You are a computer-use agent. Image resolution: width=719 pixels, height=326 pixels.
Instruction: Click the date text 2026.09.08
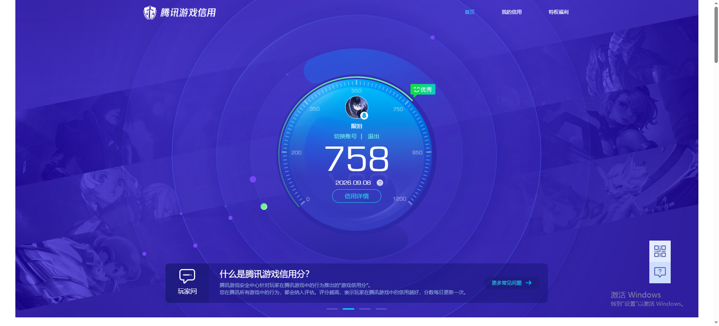(x=353, y=183)
